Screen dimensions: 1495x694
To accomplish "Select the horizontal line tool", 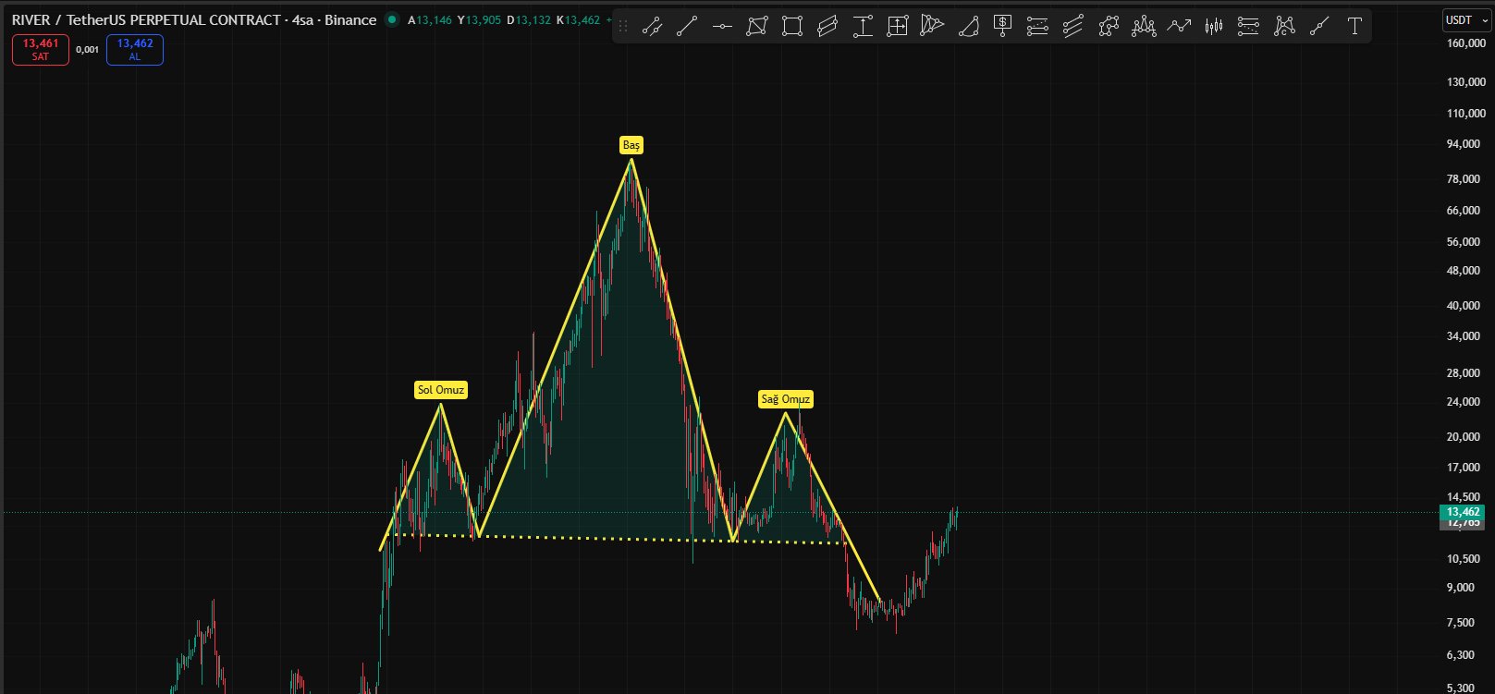I will point(722,27).
